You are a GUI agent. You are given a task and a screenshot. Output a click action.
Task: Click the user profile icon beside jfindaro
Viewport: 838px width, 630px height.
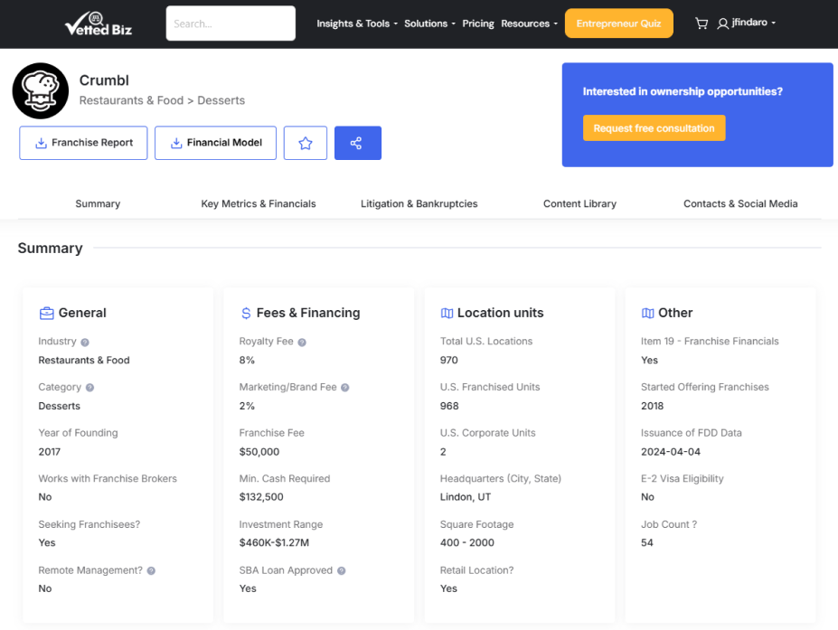(722, 24)
